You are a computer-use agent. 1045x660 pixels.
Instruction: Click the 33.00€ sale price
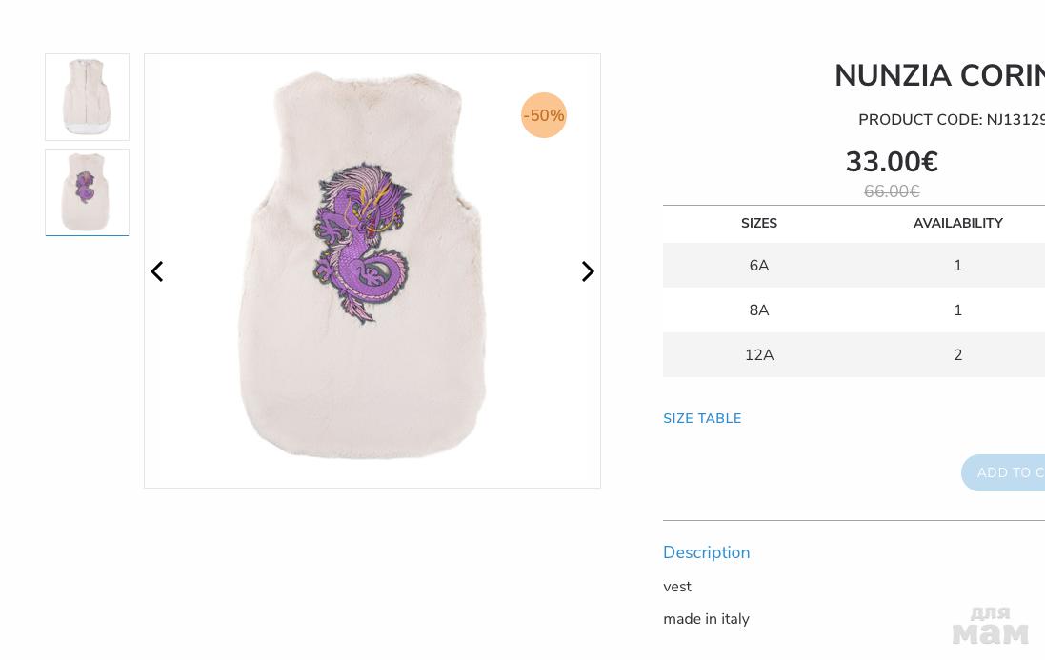click(x=892, y=163)
